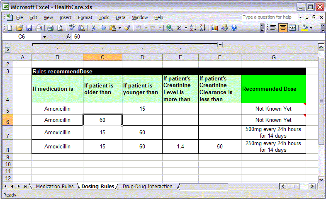Open the View menu

tap(48, 18)
